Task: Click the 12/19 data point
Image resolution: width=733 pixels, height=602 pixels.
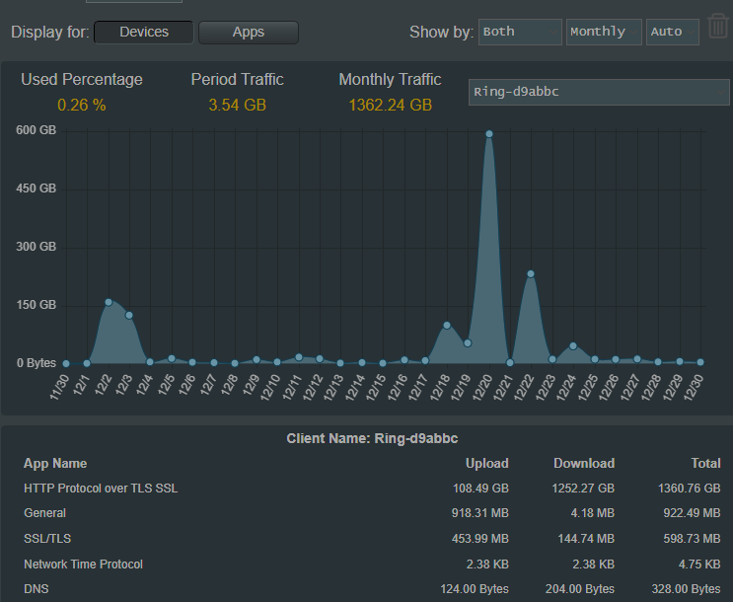Action: (x=468, y=342)
